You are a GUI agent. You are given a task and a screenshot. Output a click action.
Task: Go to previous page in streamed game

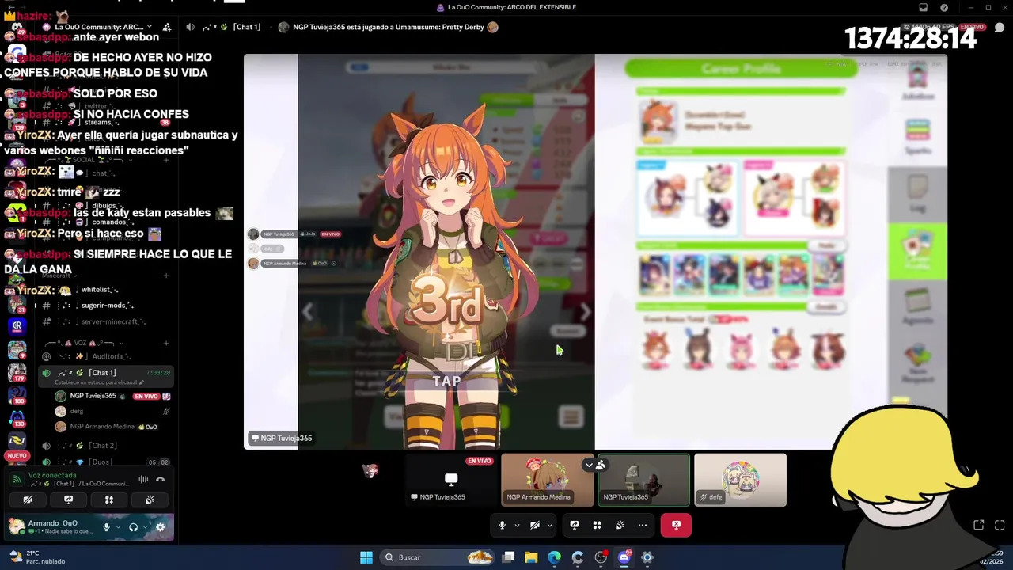coord(308,312)
